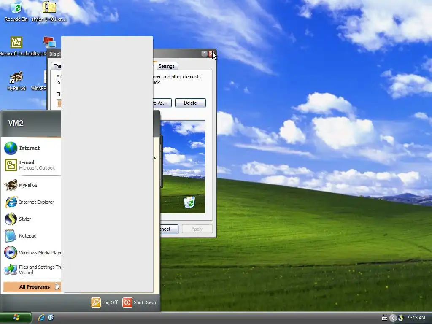Viewport: 432px width, 324px height.
Task: Click the Apply button in Display Properties
Action: [x=197, y=229]
